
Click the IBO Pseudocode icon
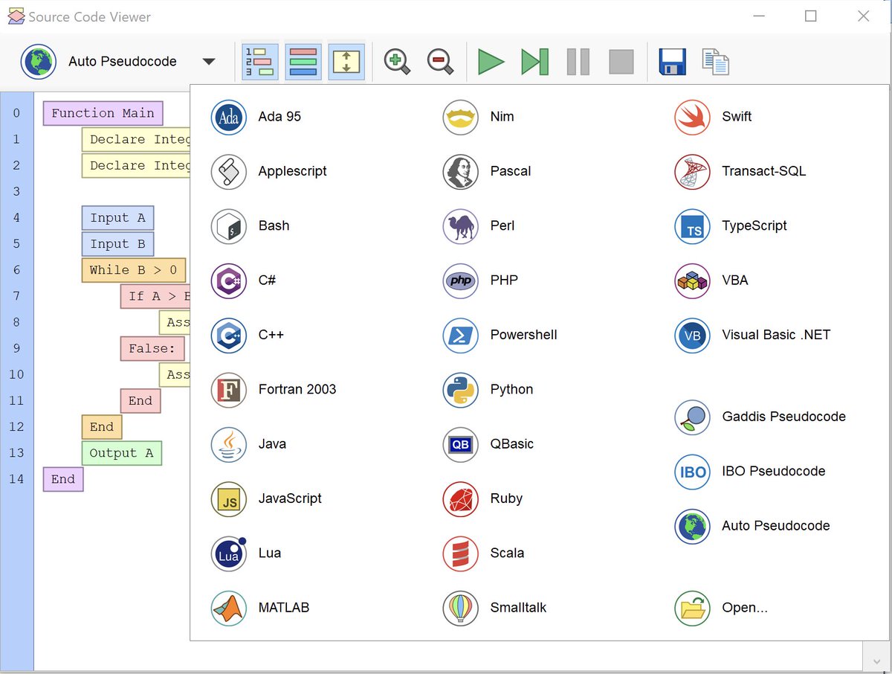click(x=692, y=472)
